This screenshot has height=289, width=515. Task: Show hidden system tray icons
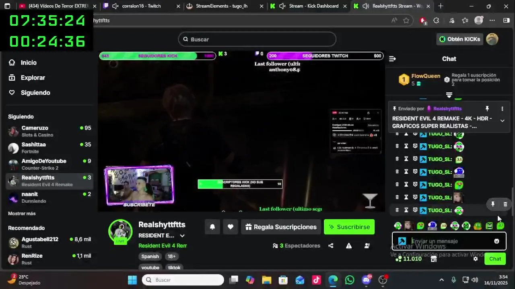click(441, 280)
